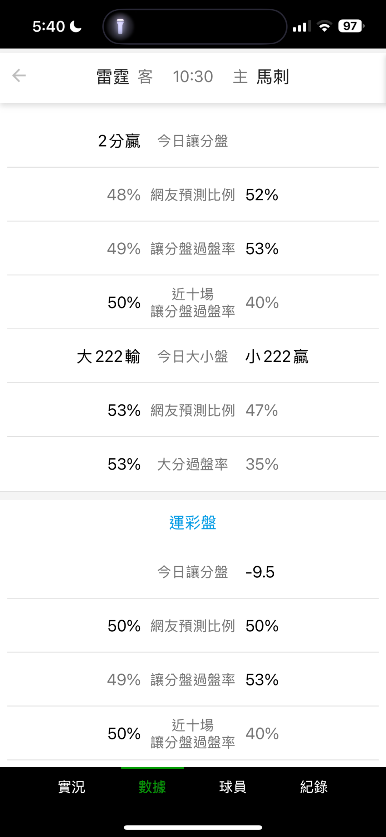Open the 球員 tab
The width and height of the screenshot is (386, 837).
233,787
